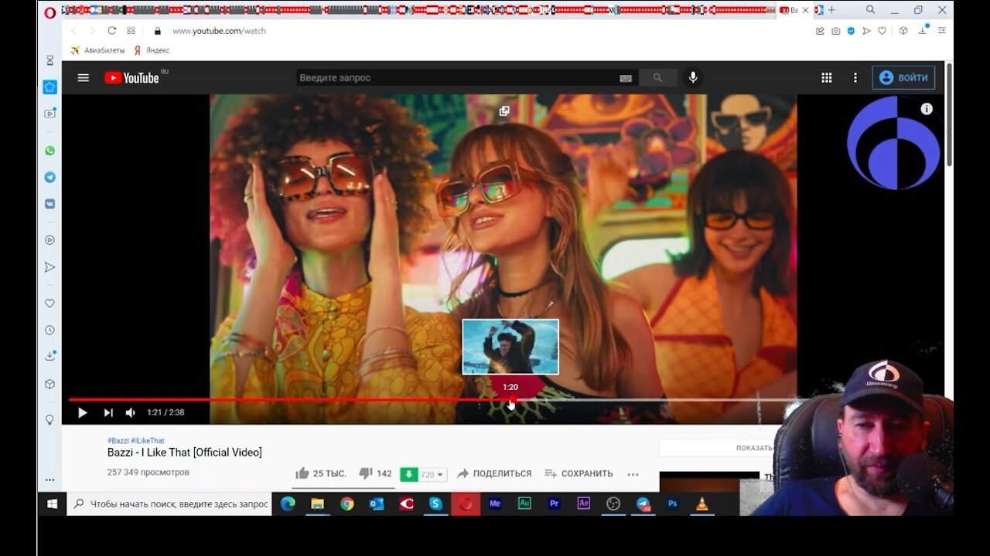
Task: Open extensions cube icon in sidebar
Action: [x=49, y=384]
